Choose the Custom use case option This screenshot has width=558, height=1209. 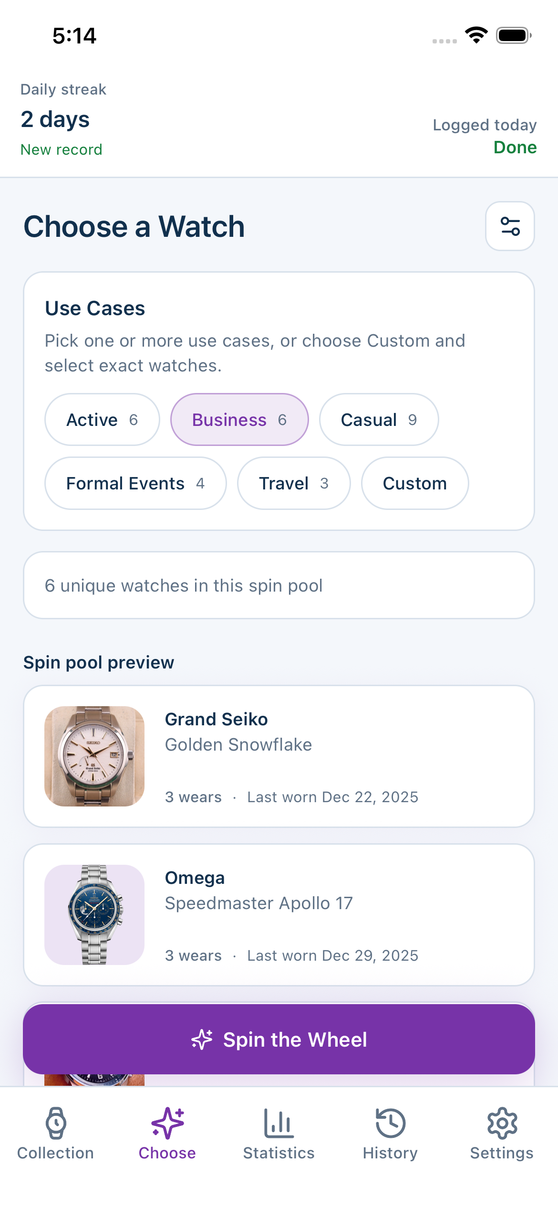point(414,483)
